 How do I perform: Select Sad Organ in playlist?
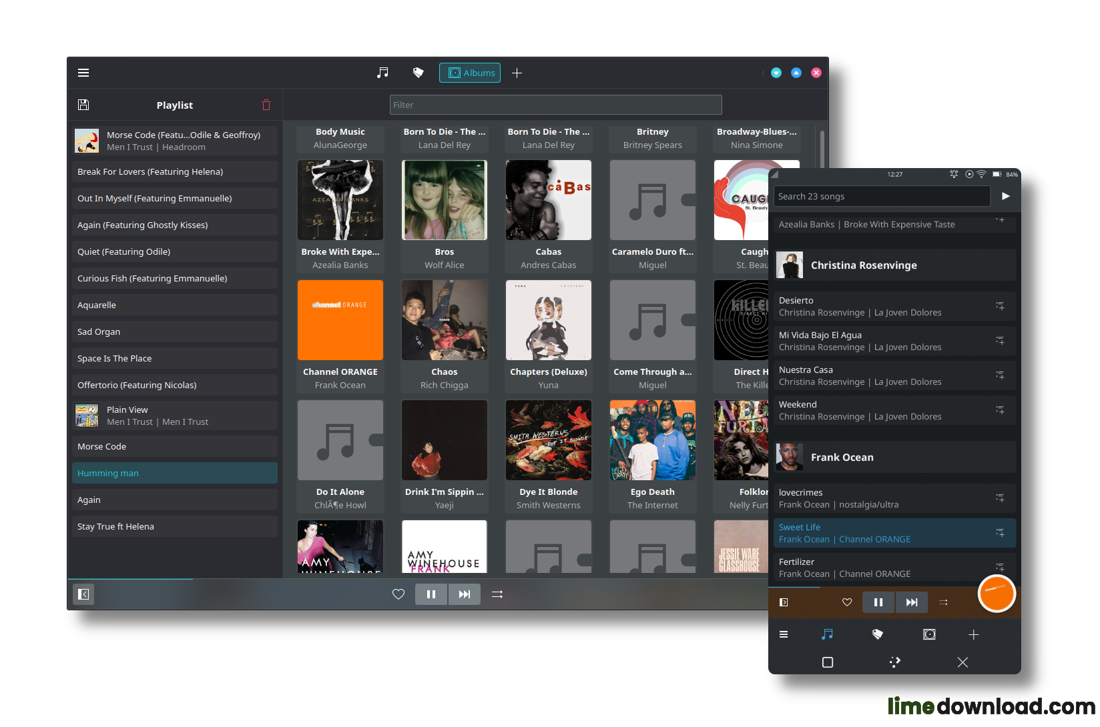(x=174, y=331)
